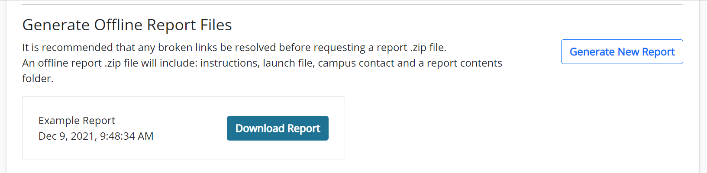Image resolution: width=707 pixels, height=173 pixels.
Task: Select the Example Report name
Action: coord(77,121)
